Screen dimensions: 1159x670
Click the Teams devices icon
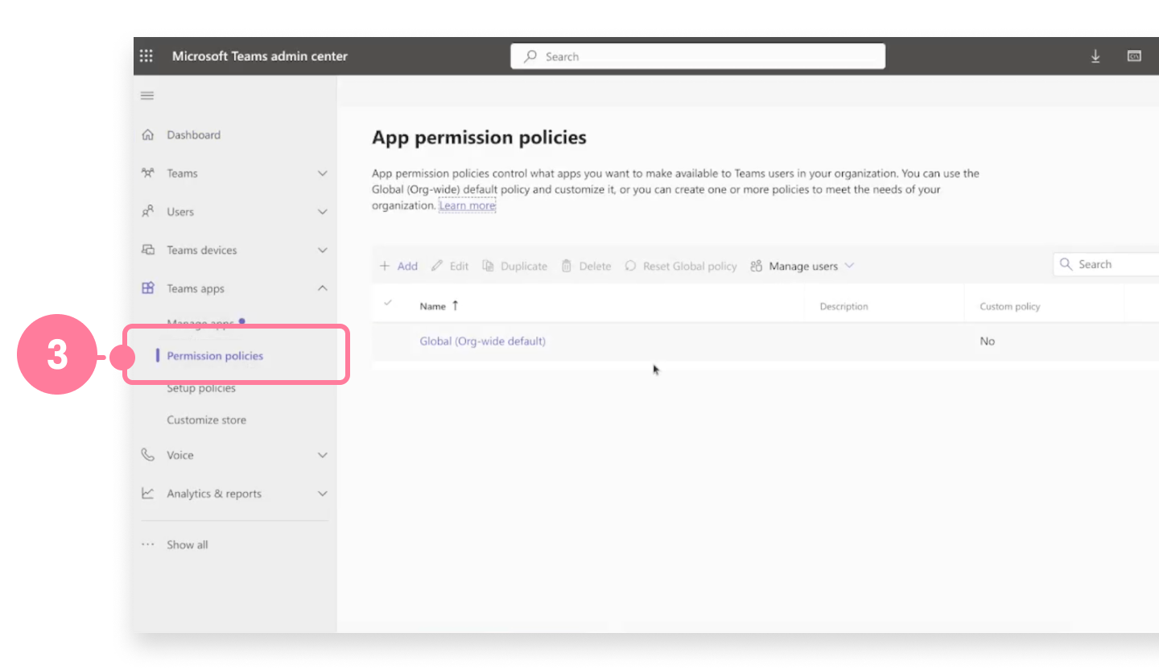click(x=148, y=250)
